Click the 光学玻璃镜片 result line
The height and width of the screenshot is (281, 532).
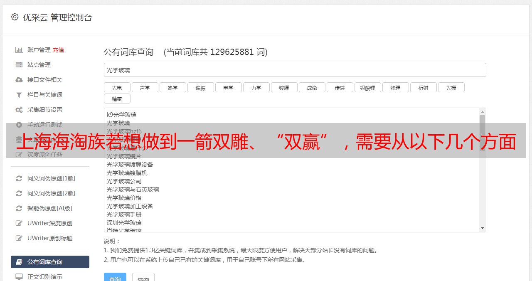(x=124, y=156)
